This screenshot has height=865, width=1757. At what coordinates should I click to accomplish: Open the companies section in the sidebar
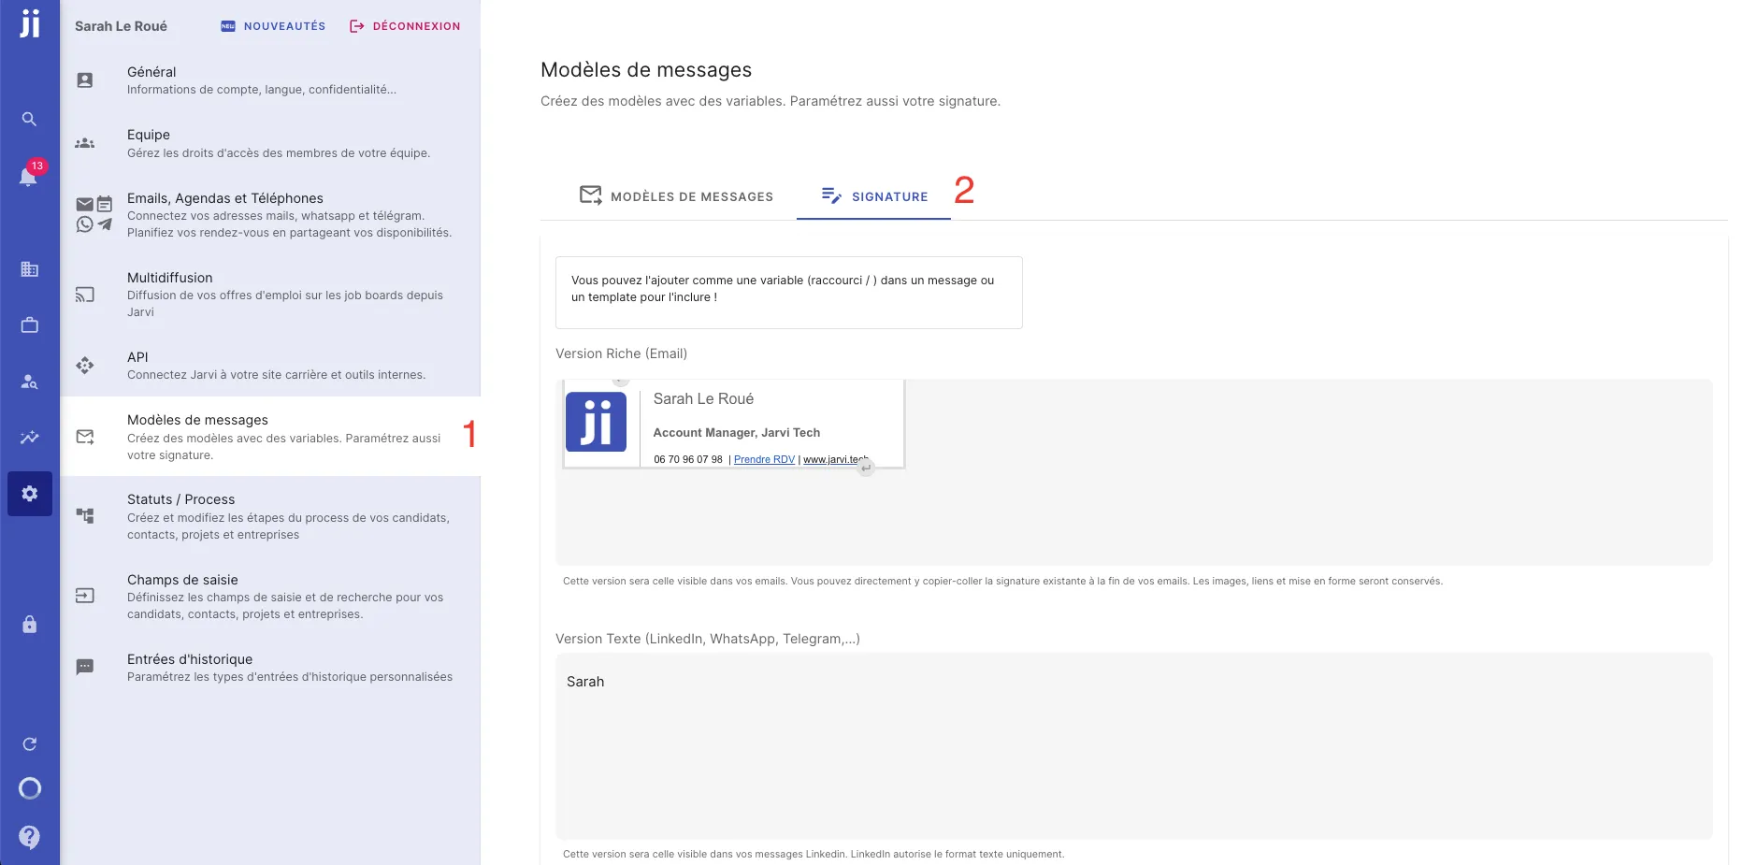(29, 269)
